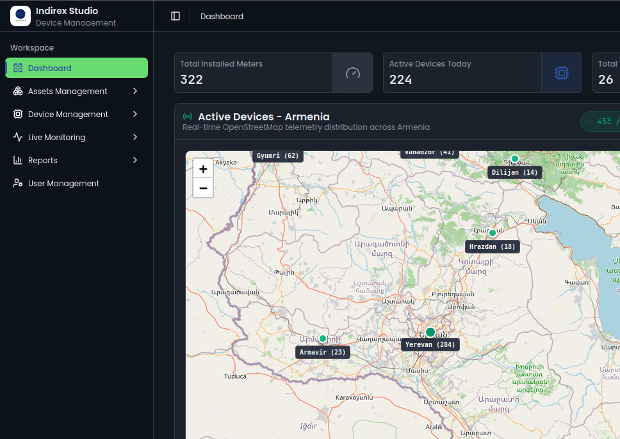
Task: Click the Workspace section heading
Action: tap(32, 48)
